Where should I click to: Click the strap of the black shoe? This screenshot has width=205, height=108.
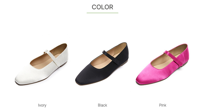(111, 58)
